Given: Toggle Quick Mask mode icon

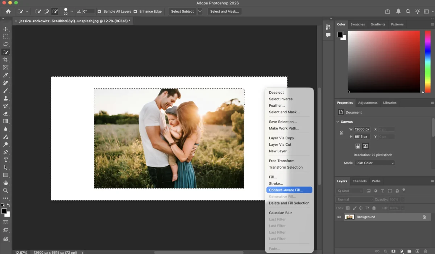Looking at the screenshot, I should click(5, 222).
